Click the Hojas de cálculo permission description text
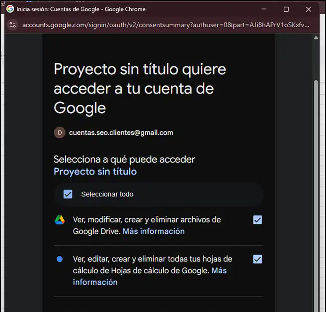Viewport: 326px width, 312px height. coord(152,271)
